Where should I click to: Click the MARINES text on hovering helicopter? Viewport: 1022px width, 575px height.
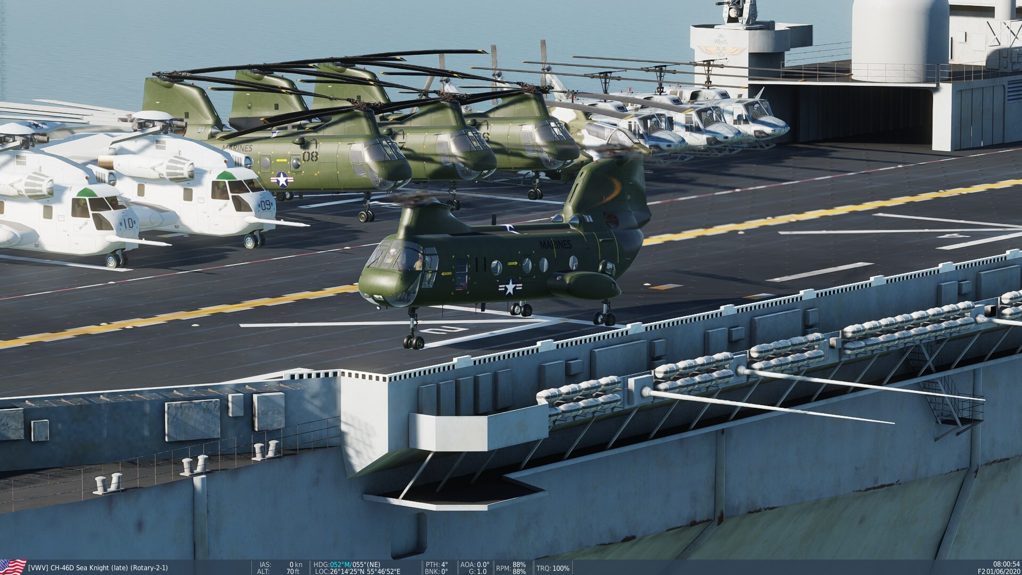click(x=555, y=245)
